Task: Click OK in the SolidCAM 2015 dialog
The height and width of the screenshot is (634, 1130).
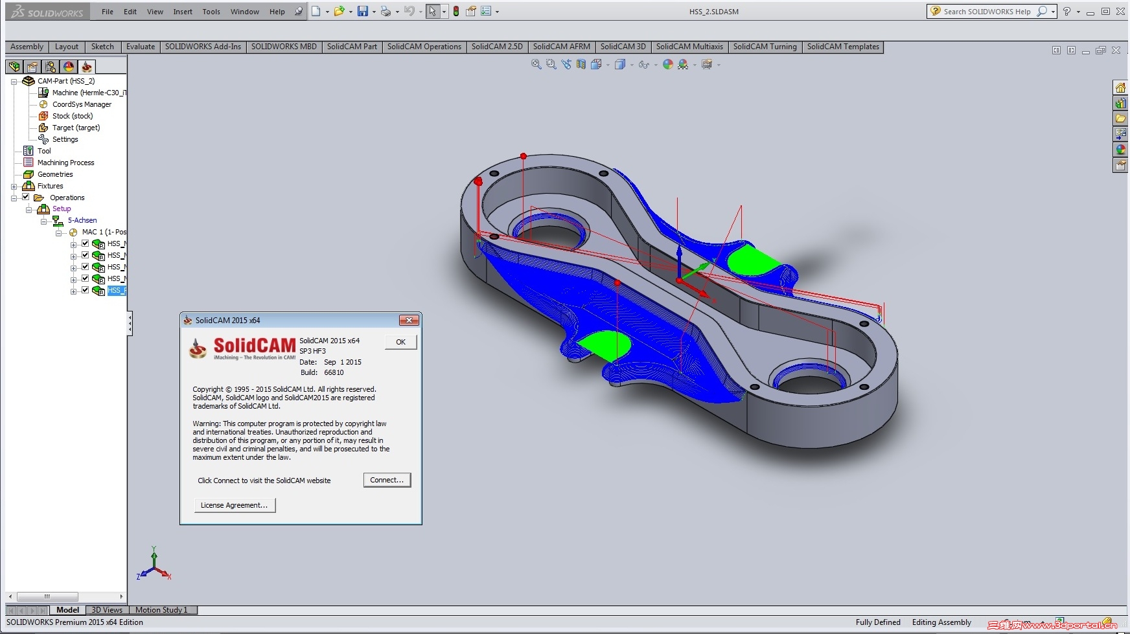Action: coord(401,342)
